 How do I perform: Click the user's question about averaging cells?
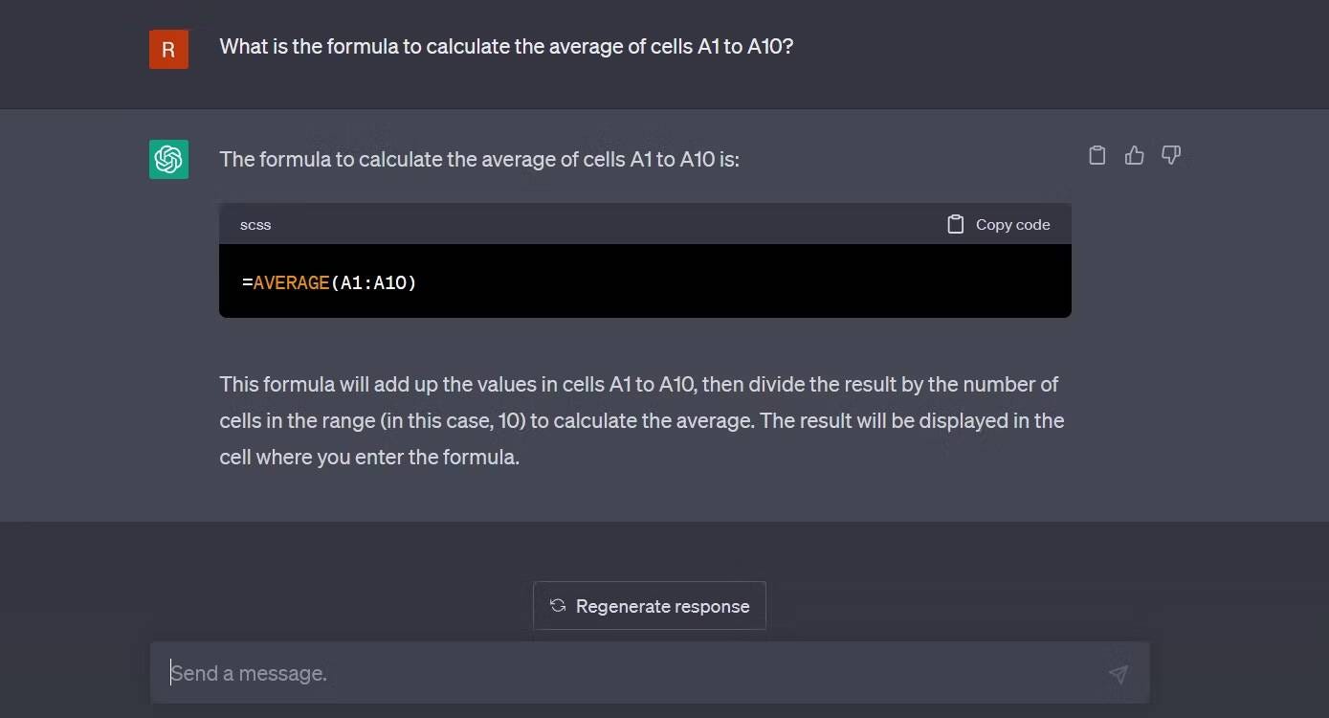click(506, 46)
